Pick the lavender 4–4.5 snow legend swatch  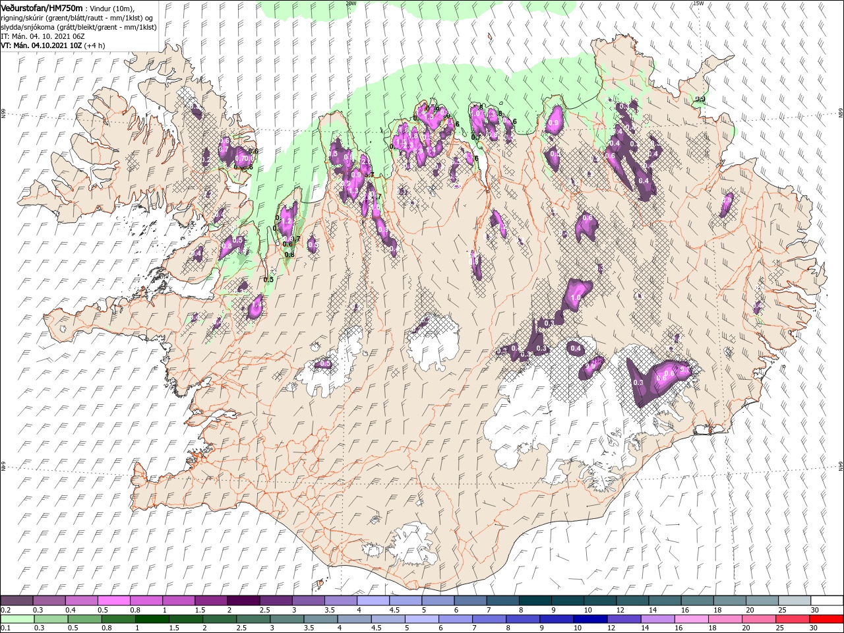click(373, 601)
